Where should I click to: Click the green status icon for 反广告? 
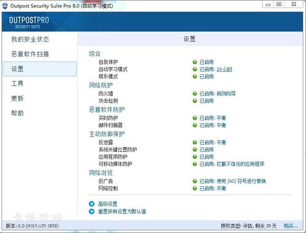[195, 181]
